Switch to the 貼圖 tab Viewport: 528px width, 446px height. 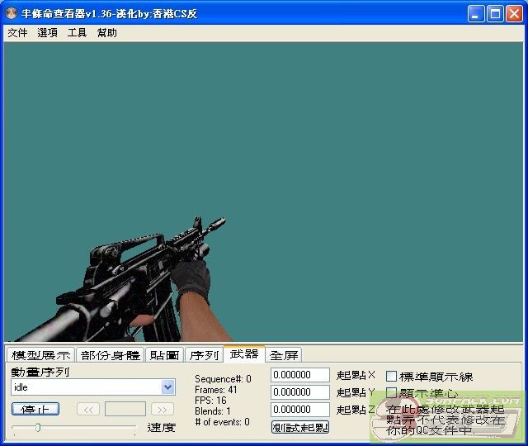pyautogui.click(x=164, y=355)
